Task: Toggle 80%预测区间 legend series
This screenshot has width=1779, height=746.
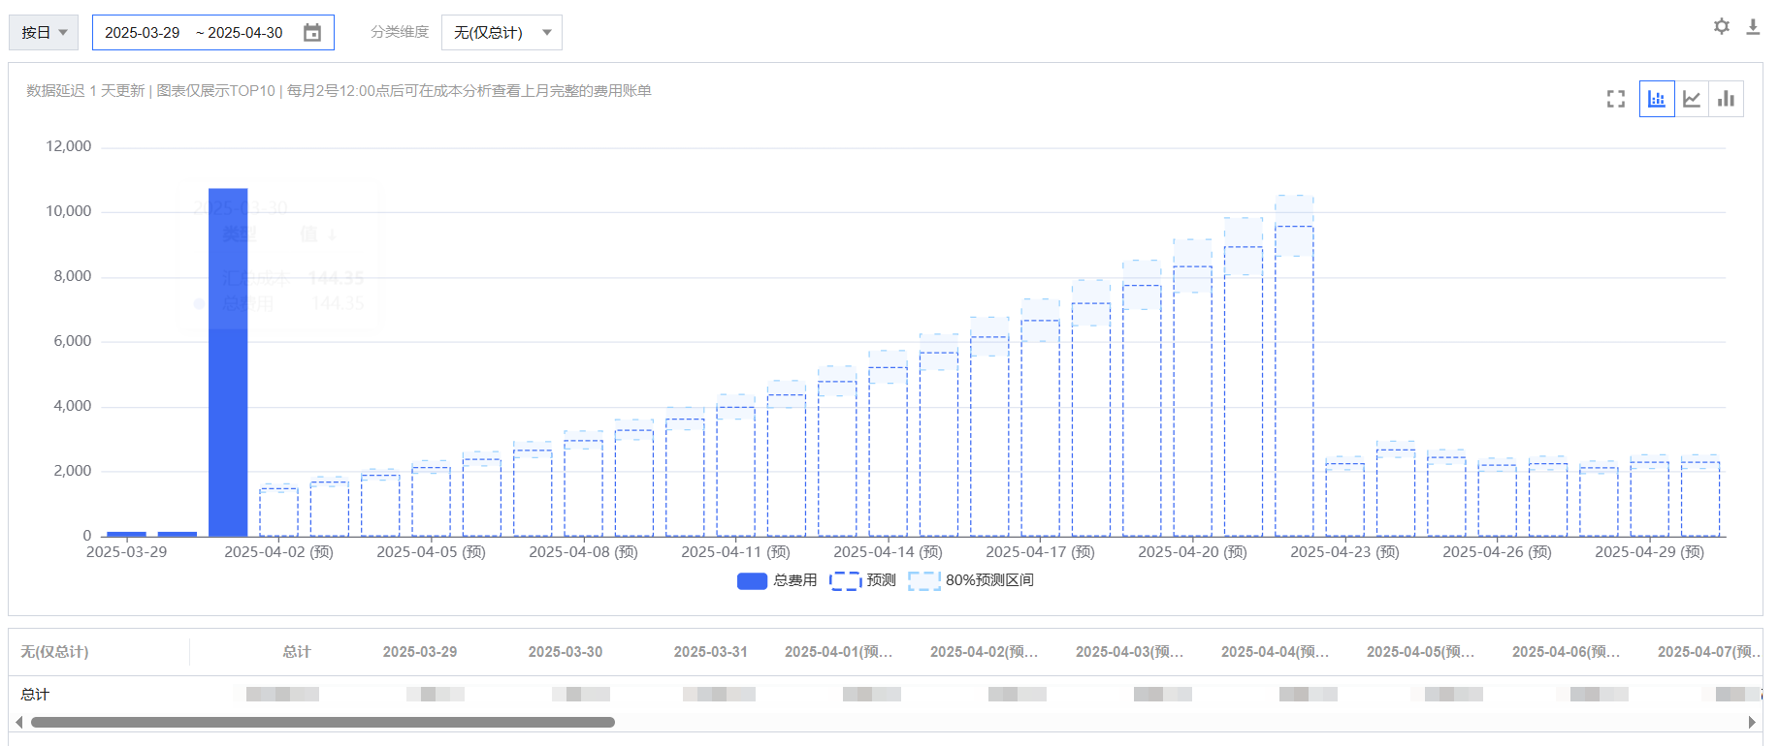Action: [971, 580]
